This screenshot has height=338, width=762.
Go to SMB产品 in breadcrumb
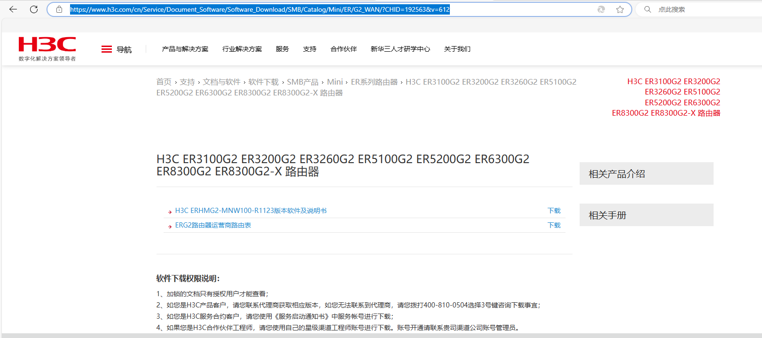pyautogui.click(x=303, y=82)
